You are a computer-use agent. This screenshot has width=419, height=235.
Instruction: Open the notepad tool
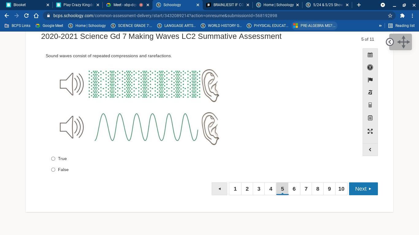click(370, 118)
